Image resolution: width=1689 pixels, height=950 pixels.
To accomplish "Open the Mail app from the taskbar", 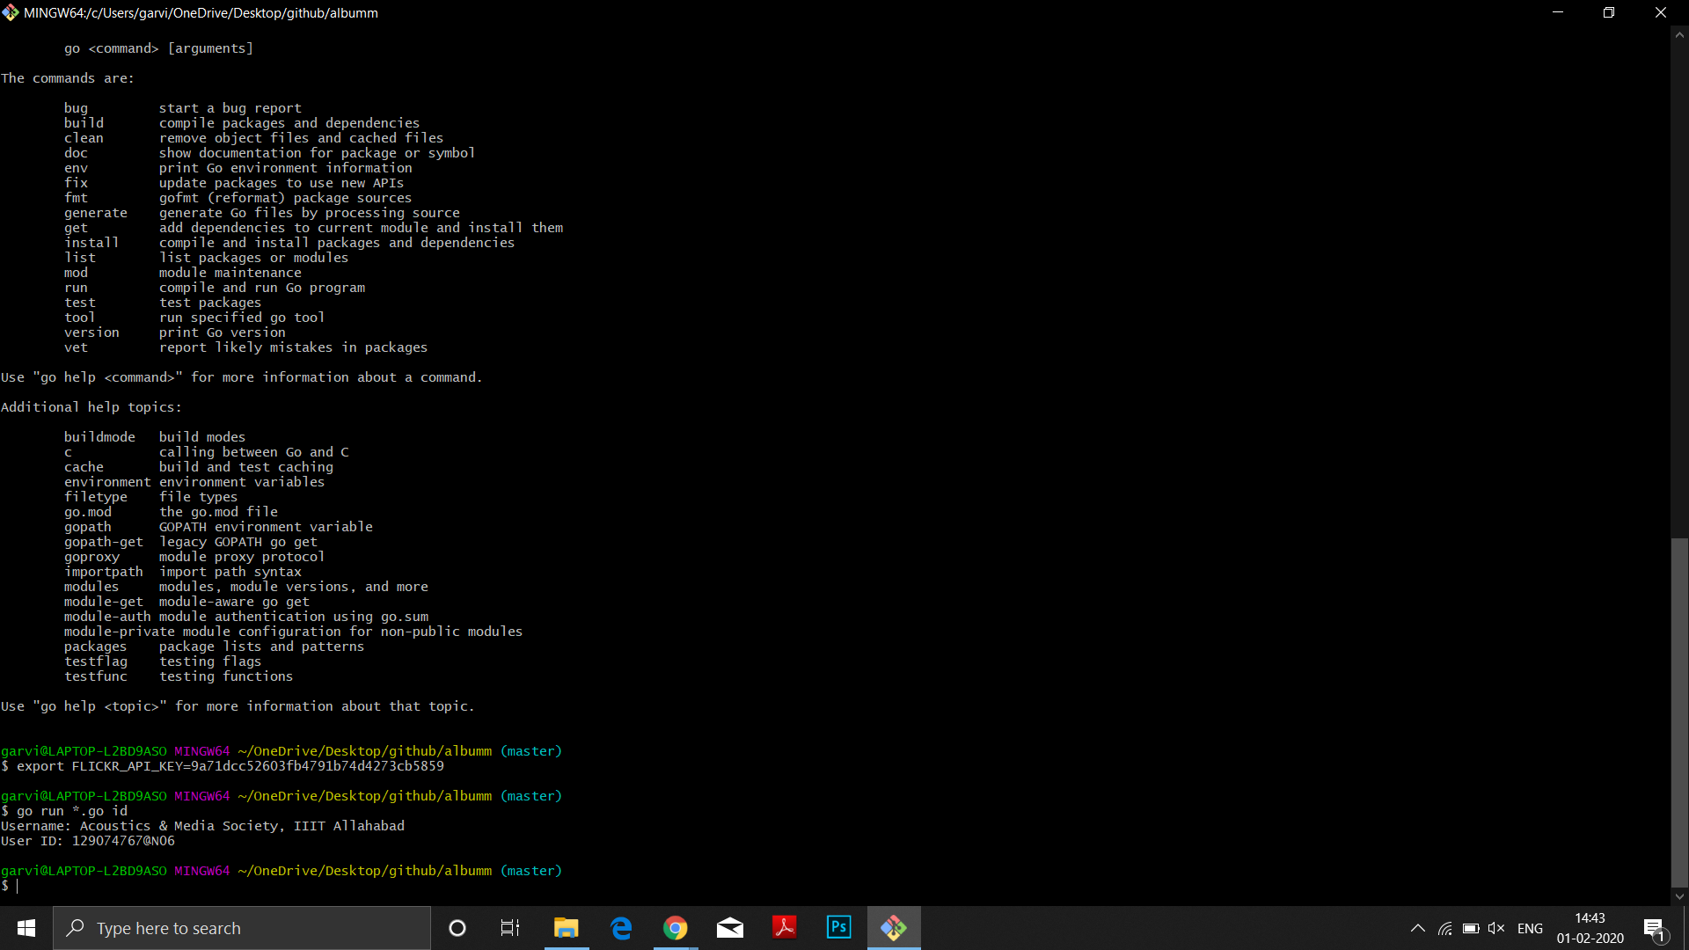I will coord(730,927).
